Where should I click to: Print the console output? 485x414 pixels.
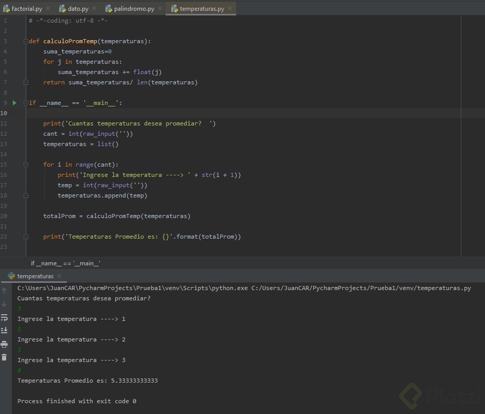[5, 344]
